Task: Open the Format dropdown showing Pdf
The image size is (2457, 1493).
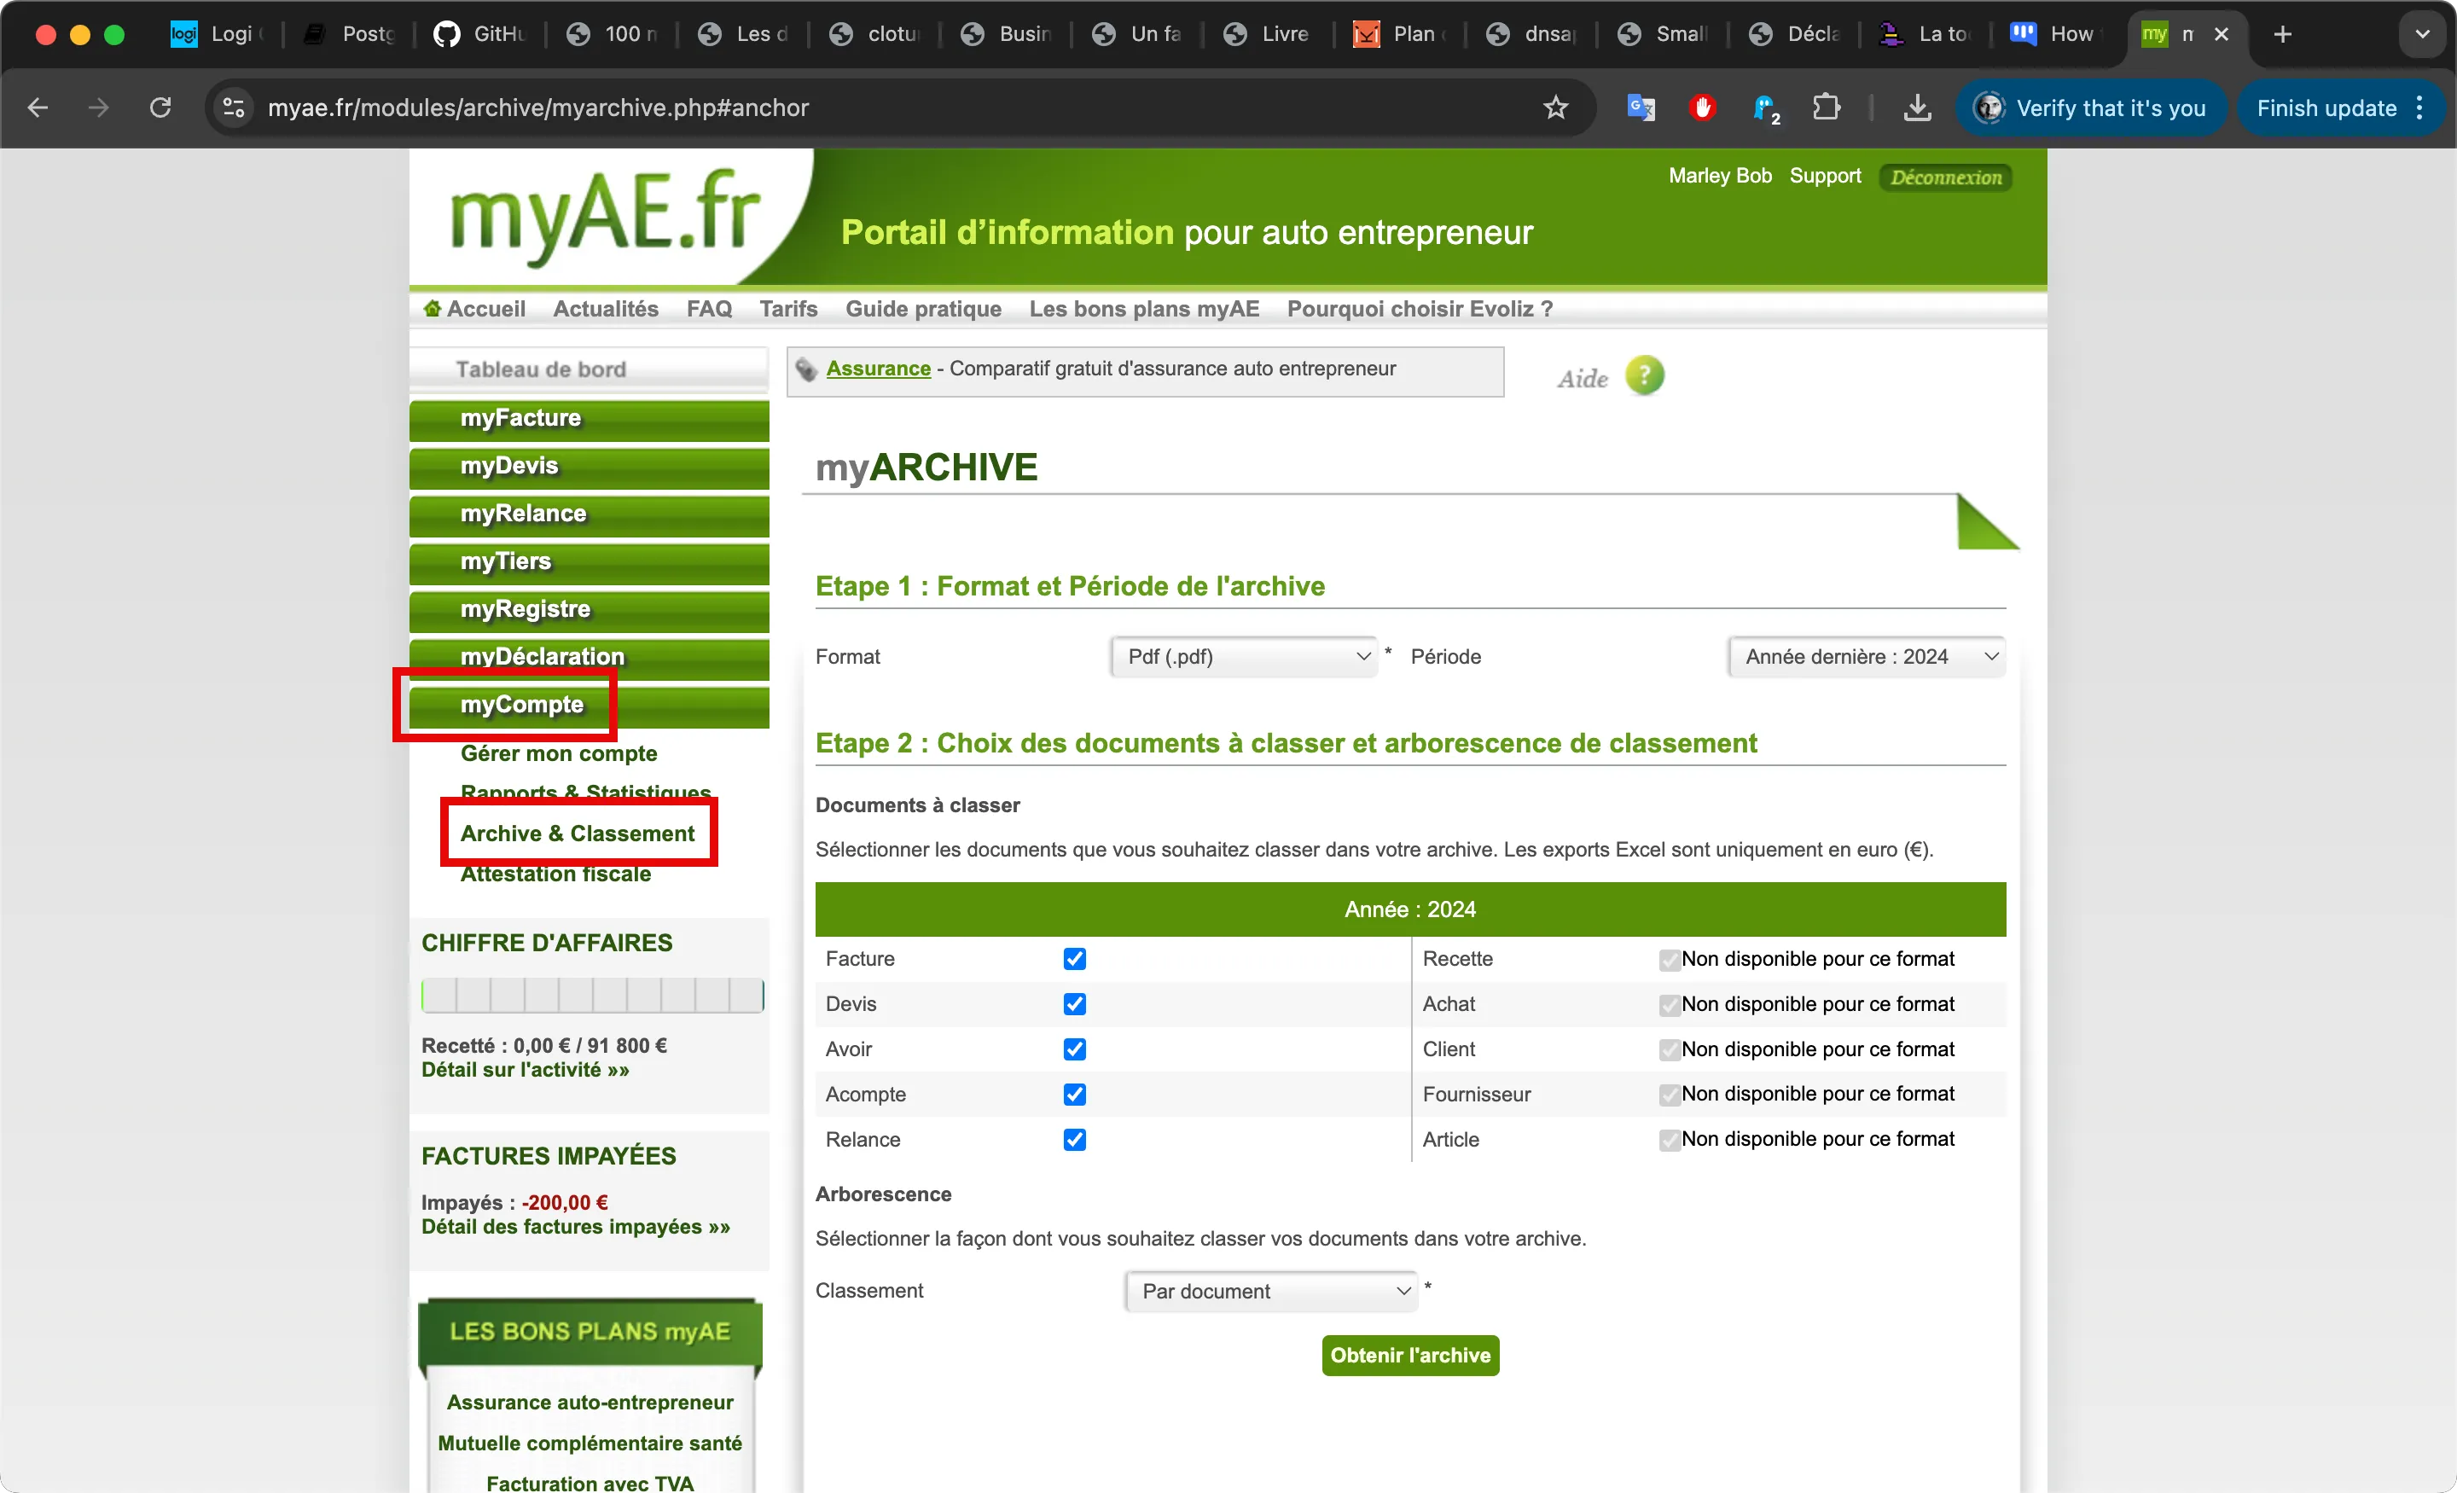Action: (1244, 657)
